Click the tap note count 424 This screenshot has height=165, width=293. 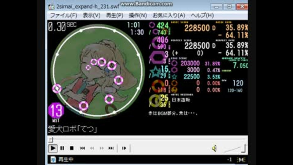coord(163,26)
